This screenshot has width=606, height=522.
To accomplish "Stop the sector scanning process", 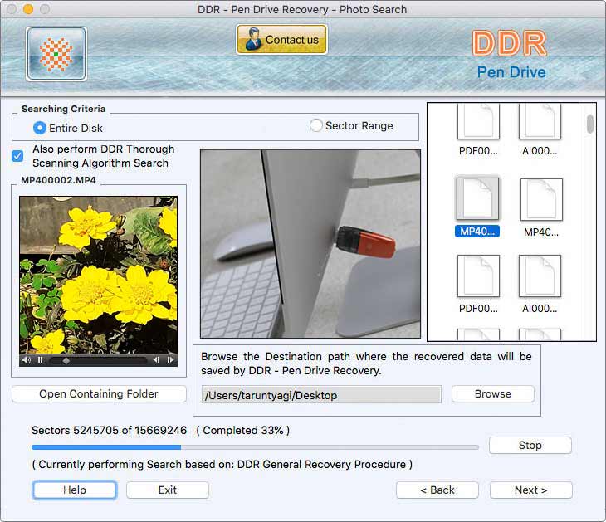I will click(x=530, y=445).
